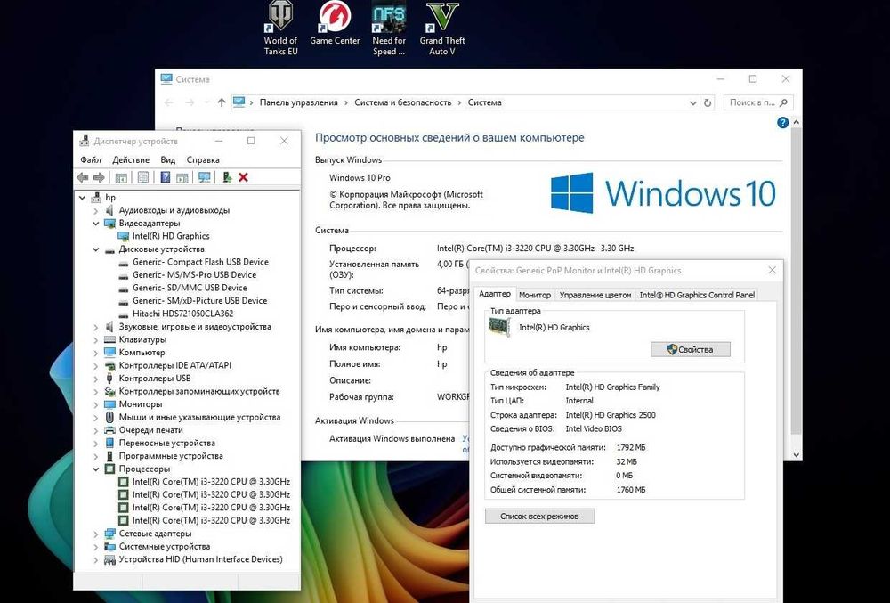The width and height of the screenshot is (890, 603).
Task: Open Need for Speed desktop shortcut
Action: tap(389, 29)
